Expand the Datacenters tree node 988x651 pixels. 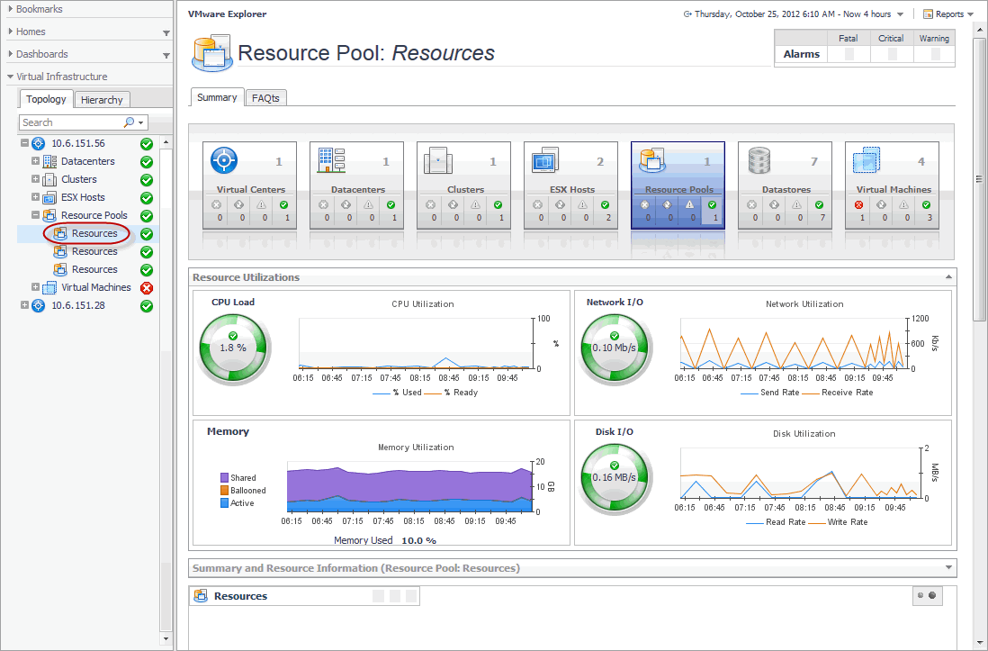click(x=36, y=162)
